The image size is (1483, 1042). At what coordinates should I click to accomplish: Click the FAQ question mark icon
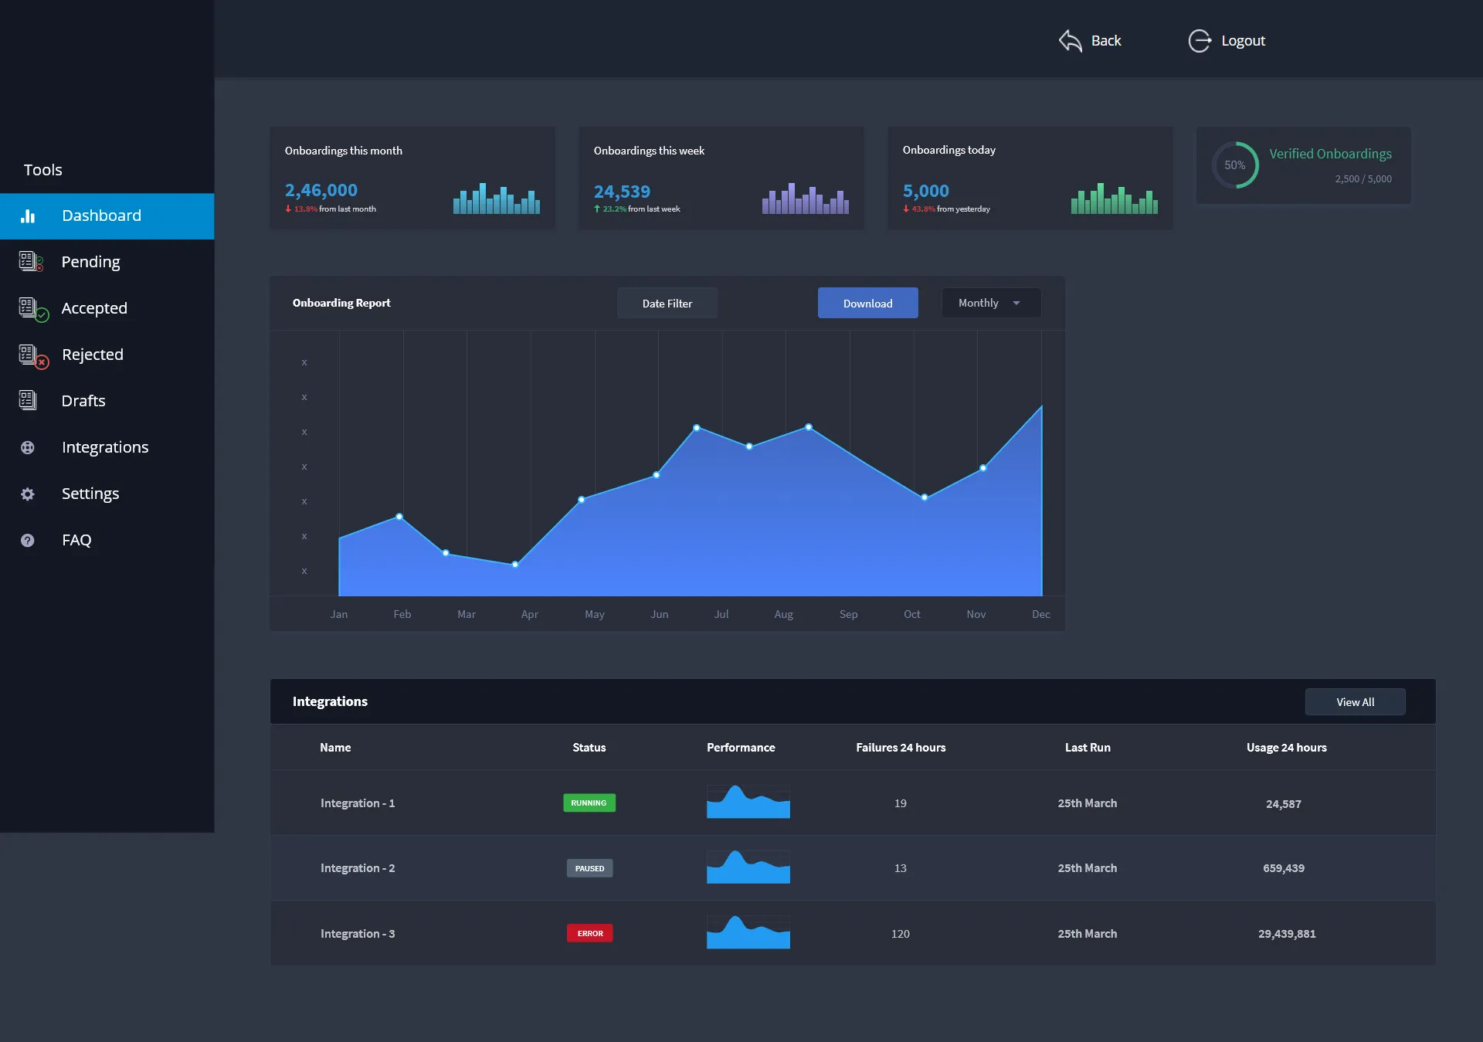28,541
